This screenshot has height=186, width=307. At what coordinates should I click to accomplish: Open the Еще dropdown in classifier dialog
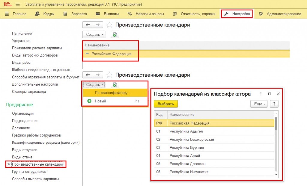coord(259,104)
